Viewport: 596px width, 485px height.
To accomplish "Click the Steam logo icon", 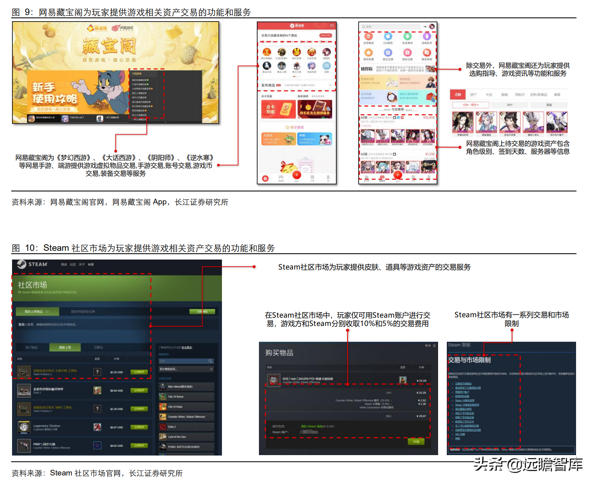I will [x=22, y=264].
